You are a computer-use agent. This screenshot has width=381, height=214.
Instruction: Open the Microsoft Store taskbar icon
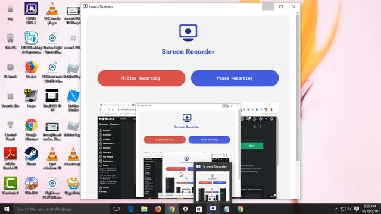[199, 209]
